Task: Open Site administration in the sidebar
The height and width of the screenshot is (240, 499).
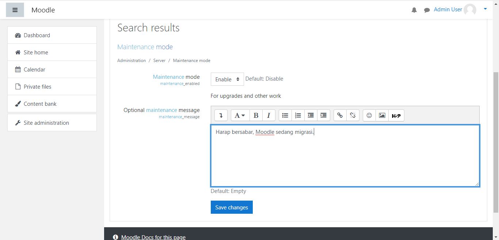Action: coord(46,123)
